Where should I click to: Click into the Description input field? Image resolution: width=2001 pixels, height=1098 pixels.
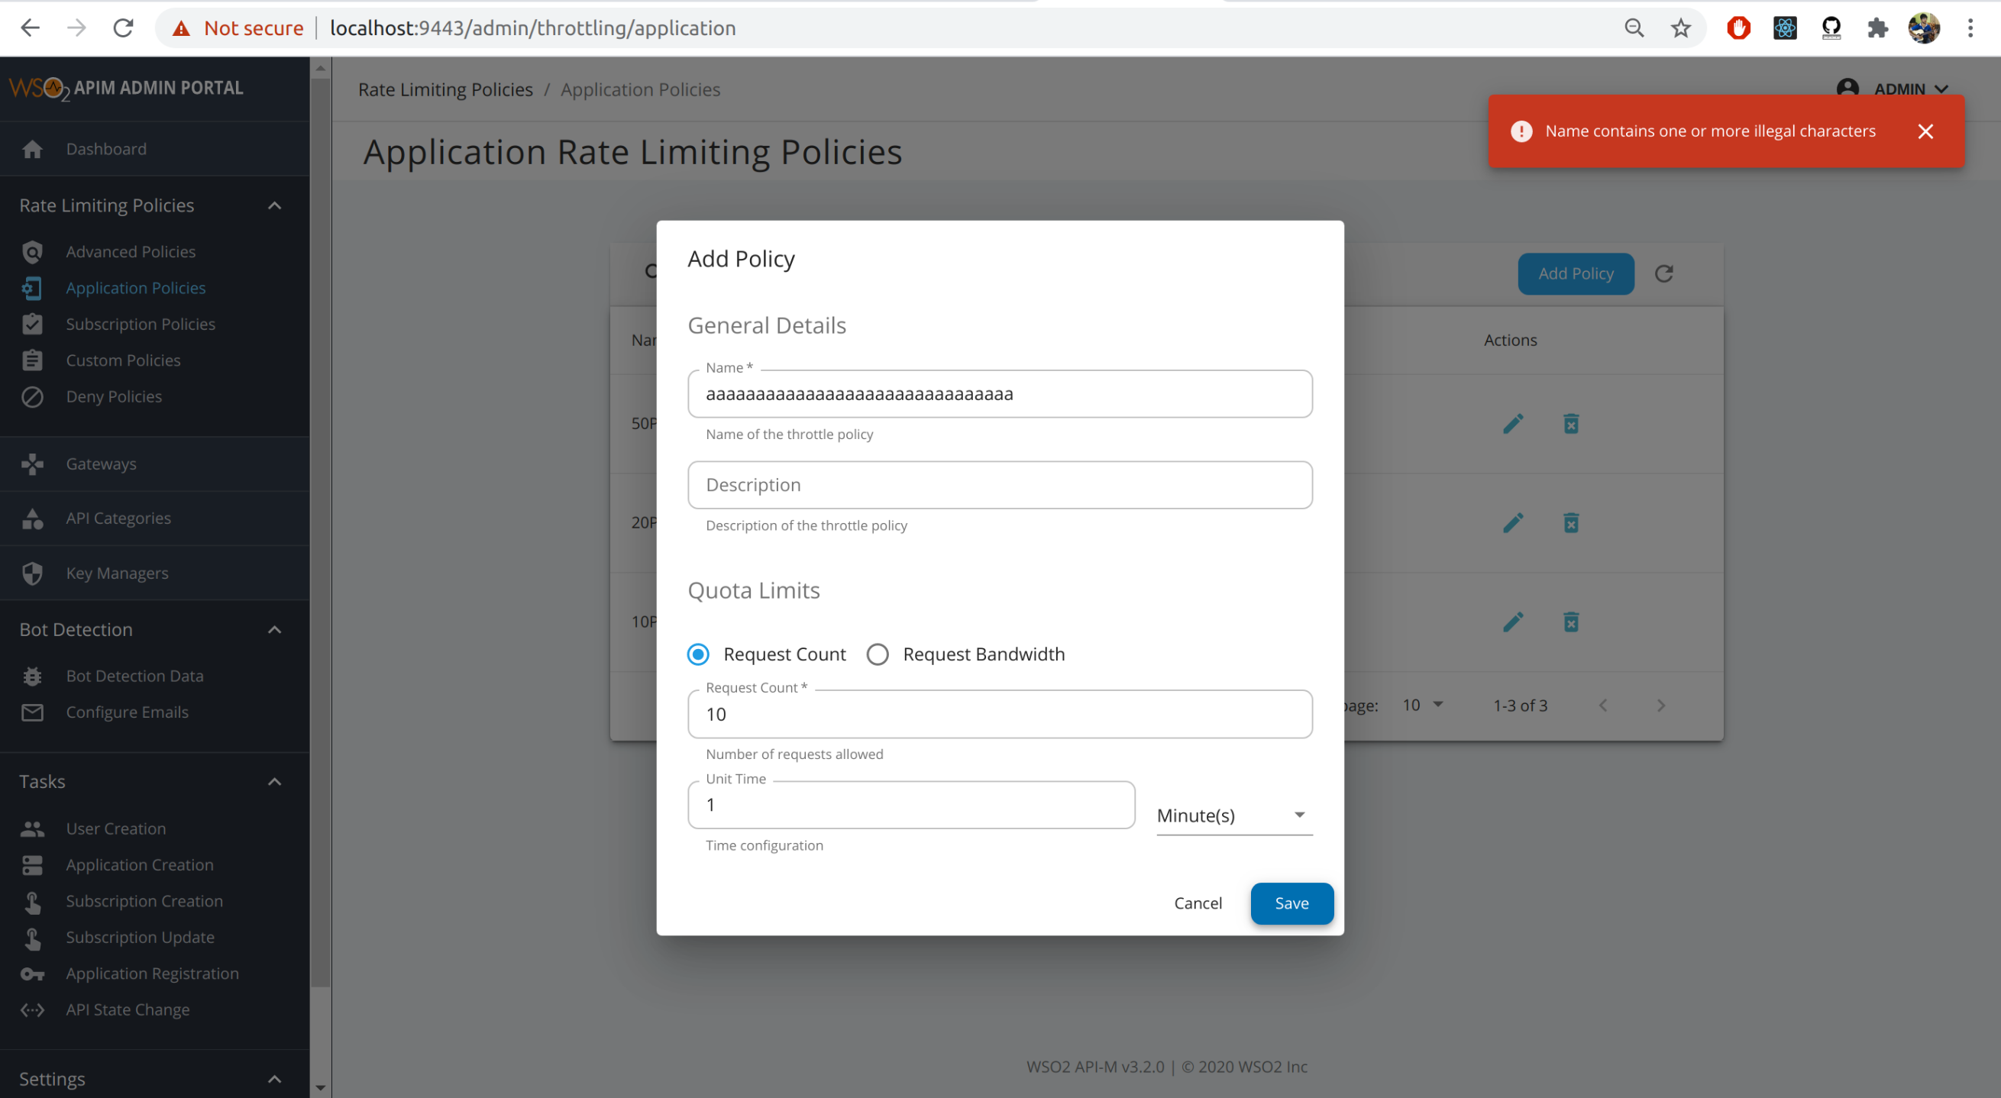click(999, 486)
